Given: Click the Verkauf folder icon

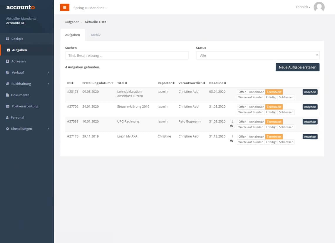Looking at the screenshot, I should pyautogui.click(x=8, y=73).
